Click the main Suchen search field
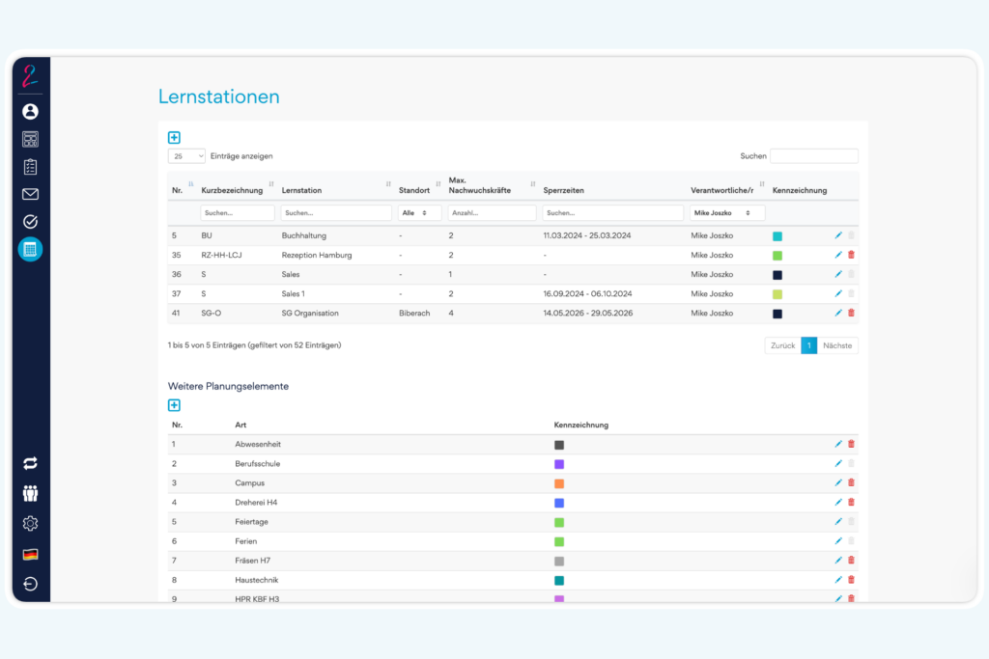 (813, 155)
